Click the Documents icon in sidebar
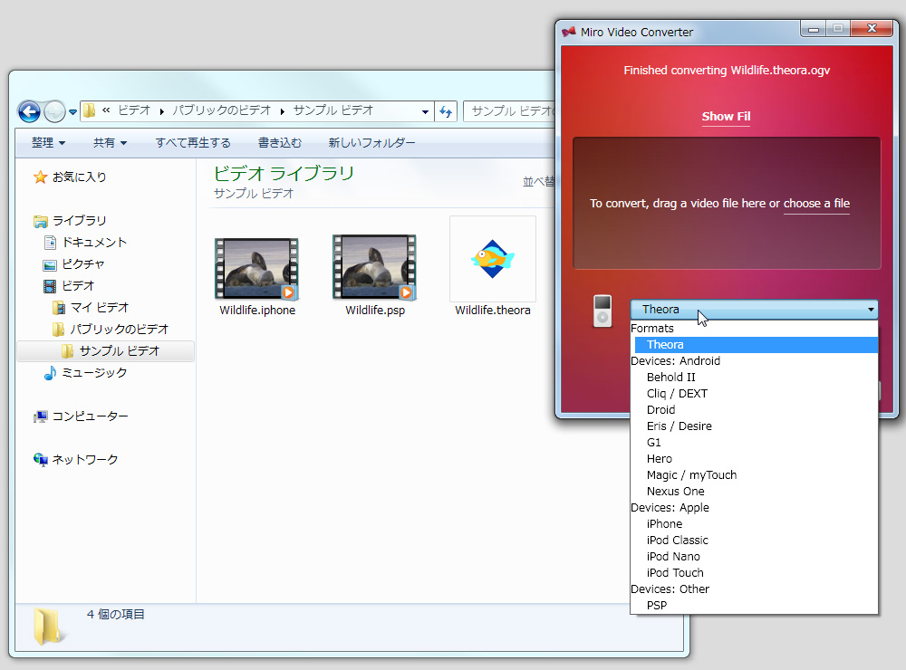The width and height of the screenshot is (906, 670). click(x=50, y=243)
